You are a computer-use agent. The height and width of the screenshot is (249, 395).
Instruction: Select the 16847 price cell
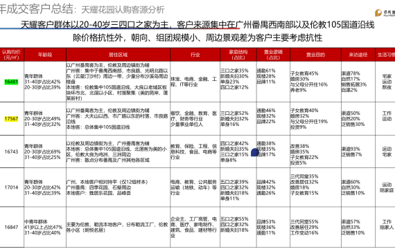12,227
